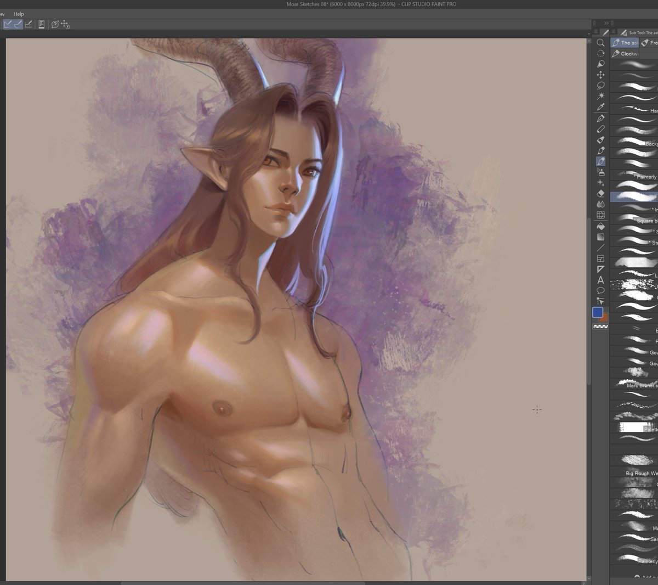Select the Zoom magnifier tool
The width and height of the screenshot is (658, 585).
point(600,42)
